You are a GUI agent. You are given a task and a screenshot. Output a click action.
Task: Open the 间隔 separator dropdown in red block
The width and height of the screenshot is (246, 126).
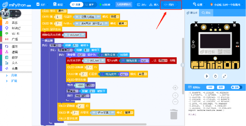[163, 61]
